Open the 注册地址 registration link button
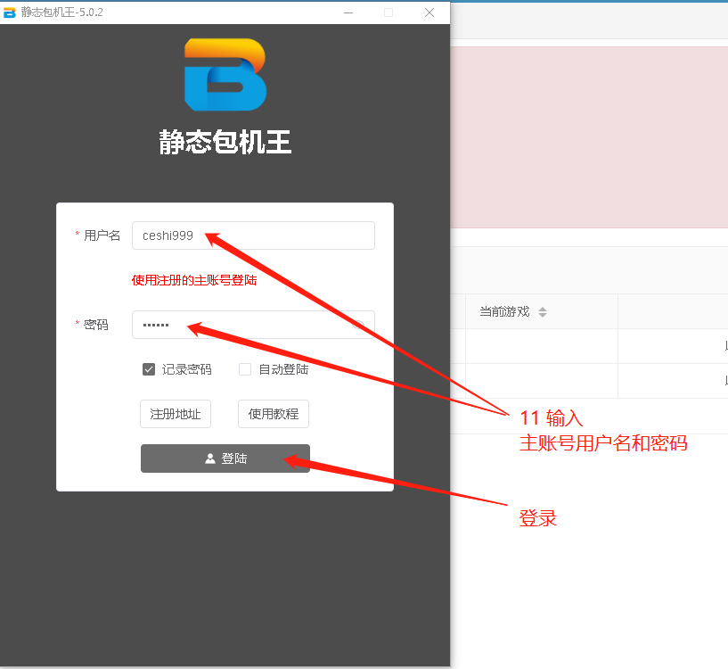This screenshot has height=669, width=728. point(176,414)
